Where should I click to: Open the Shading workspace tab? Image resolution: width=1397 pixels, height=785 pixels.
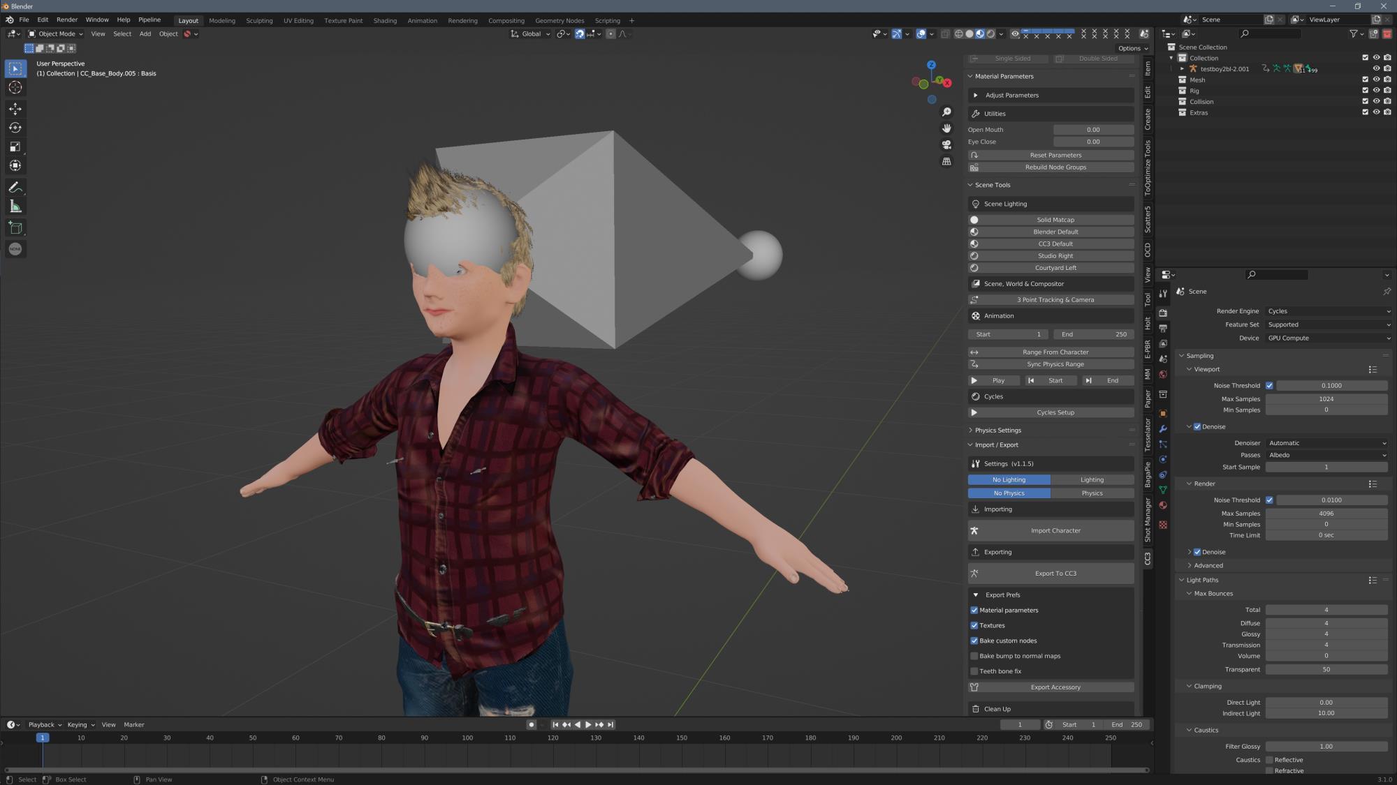[385, 21]
